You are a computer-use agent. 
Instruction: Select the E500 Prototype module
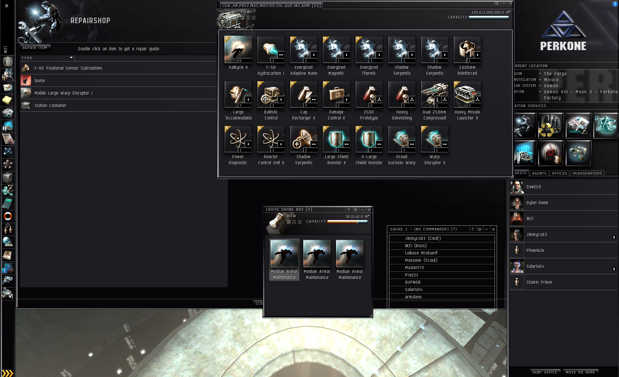click(369, 101)
